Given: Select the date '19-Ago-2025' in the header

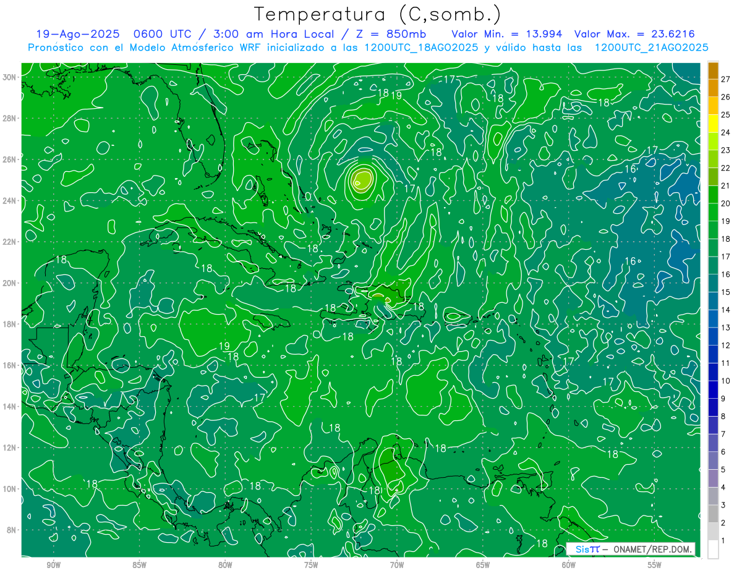Looking at the screenshot, I should [77, 35].
